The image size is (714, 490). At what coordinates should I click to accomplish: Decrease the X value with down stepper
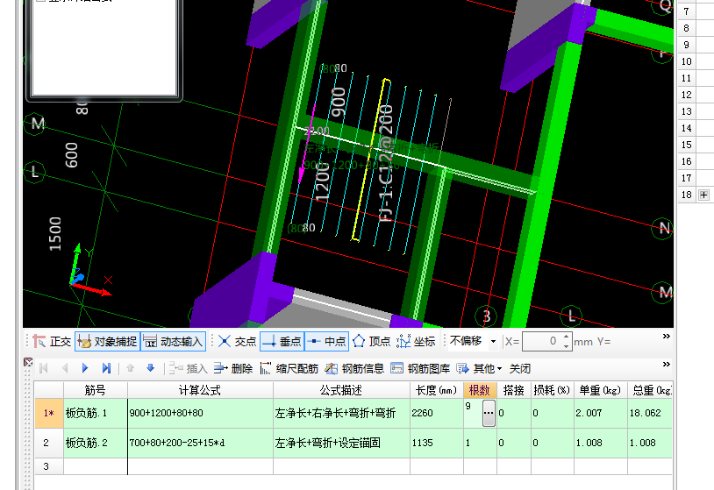(566, 346)
